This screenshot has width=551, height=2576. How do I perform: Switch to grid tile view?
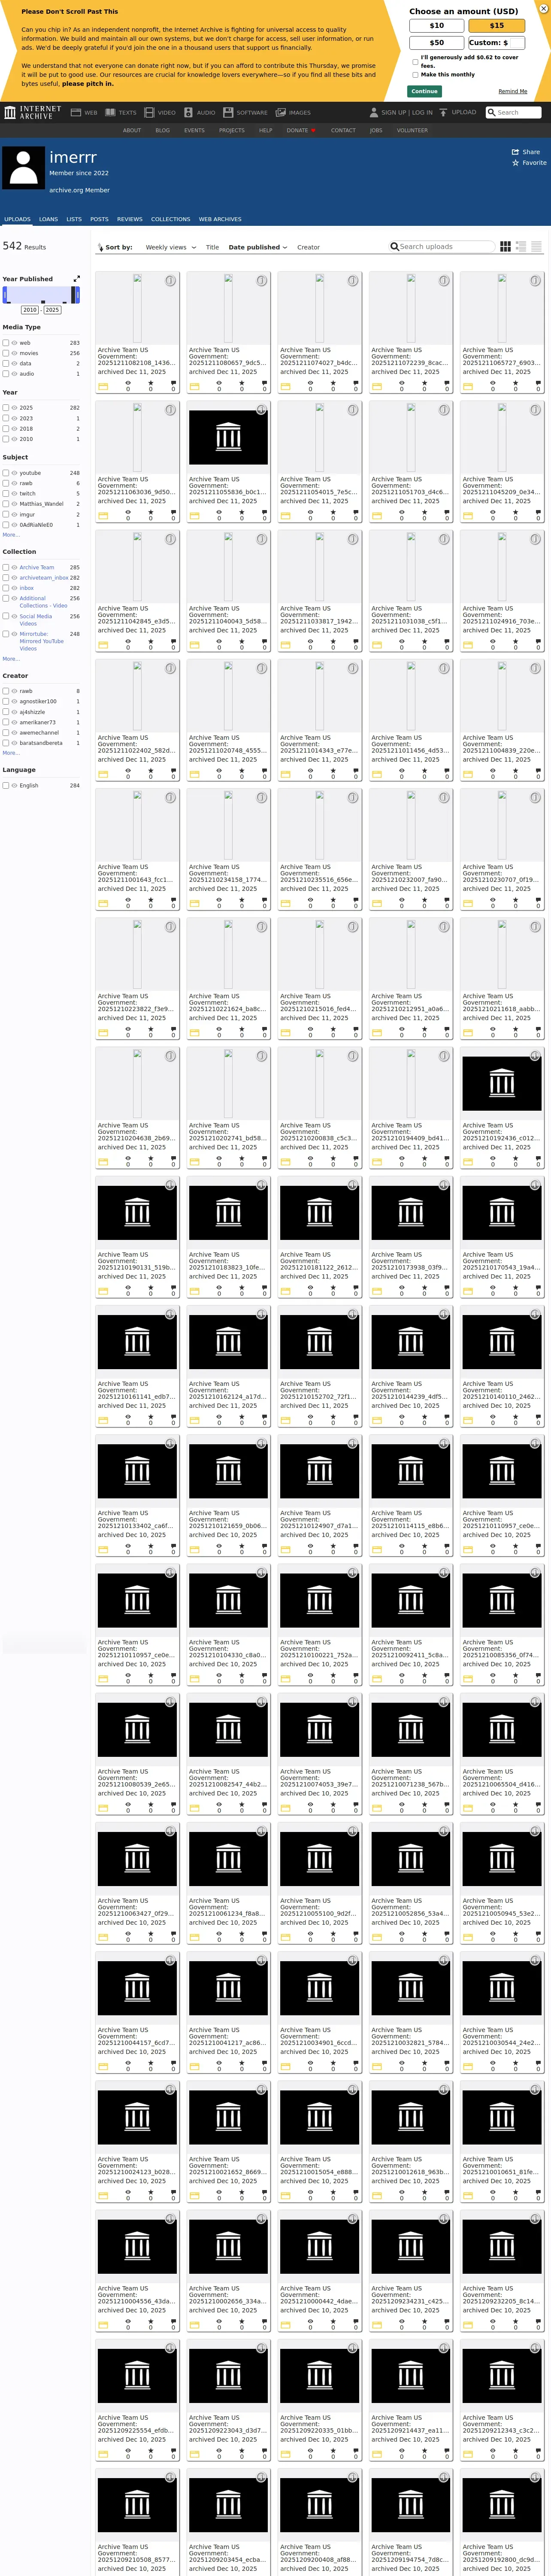[x=505, y=246]
